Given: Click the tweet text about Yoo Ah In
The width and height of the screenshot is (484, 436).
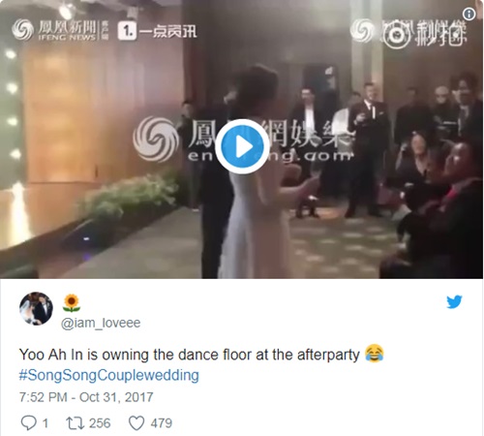Looking at the screenshot, I should point(190,355).
